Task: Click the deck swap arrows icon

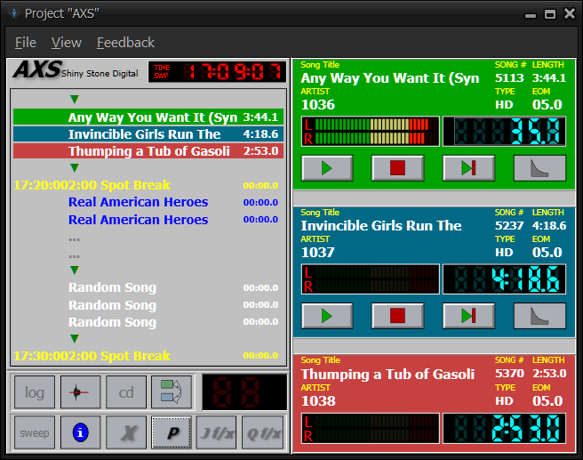Action: point(172,391)
